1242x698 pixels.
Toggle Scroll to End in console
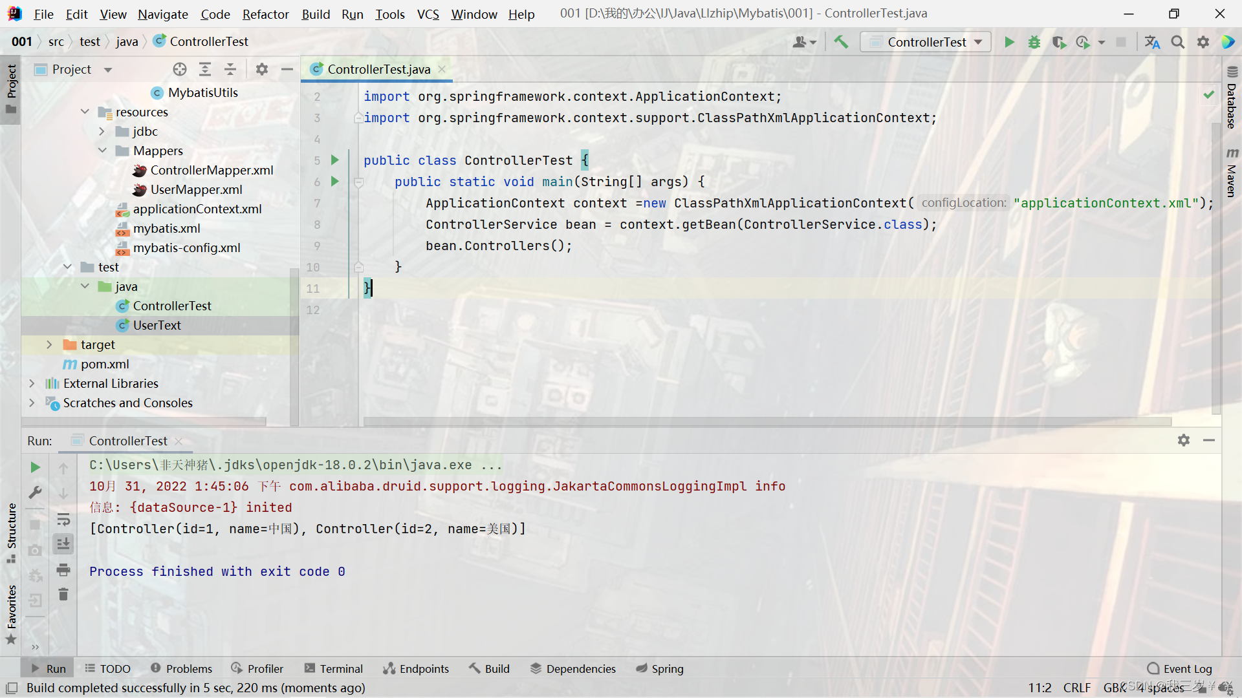pos(63,544)
